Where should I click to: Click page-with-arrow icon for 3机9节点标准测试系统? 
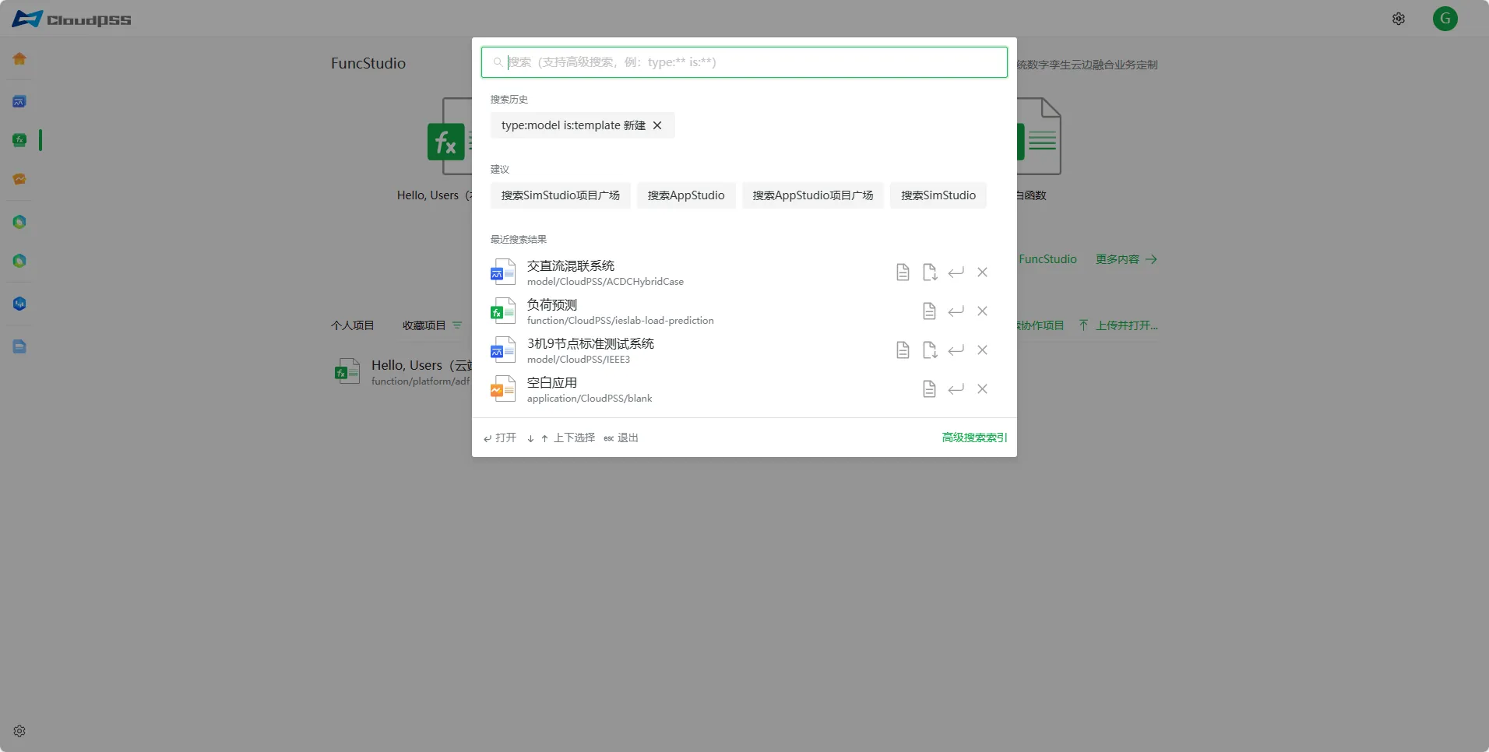point(930,350)
